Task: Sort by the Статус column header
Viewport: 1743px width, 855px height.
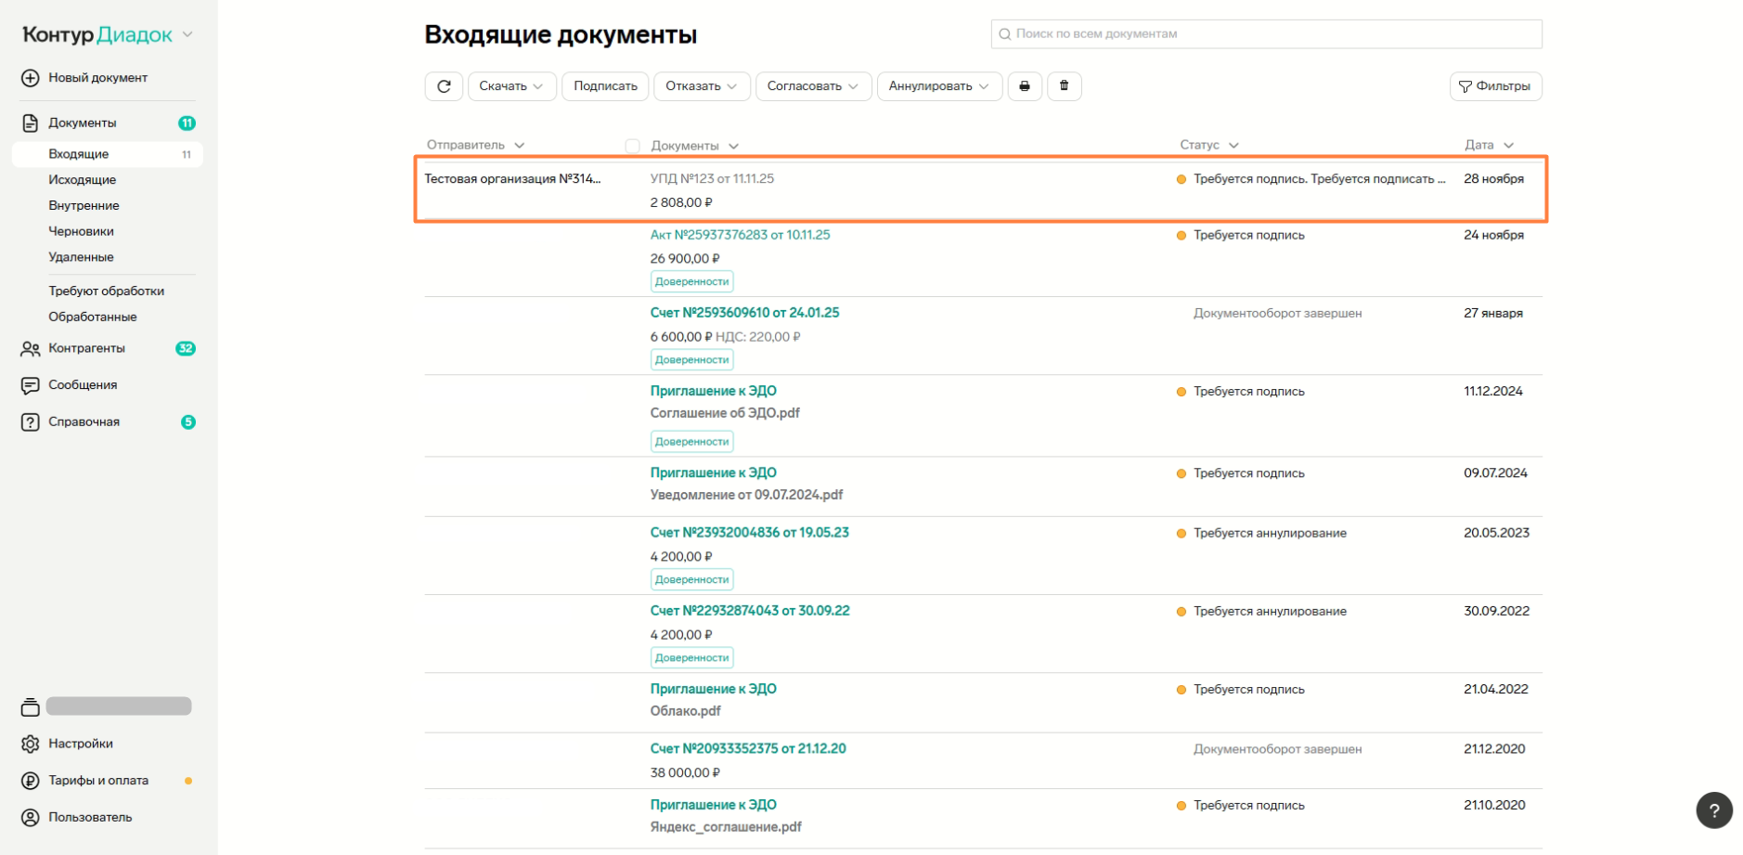Action: (x=1208, y=145)
